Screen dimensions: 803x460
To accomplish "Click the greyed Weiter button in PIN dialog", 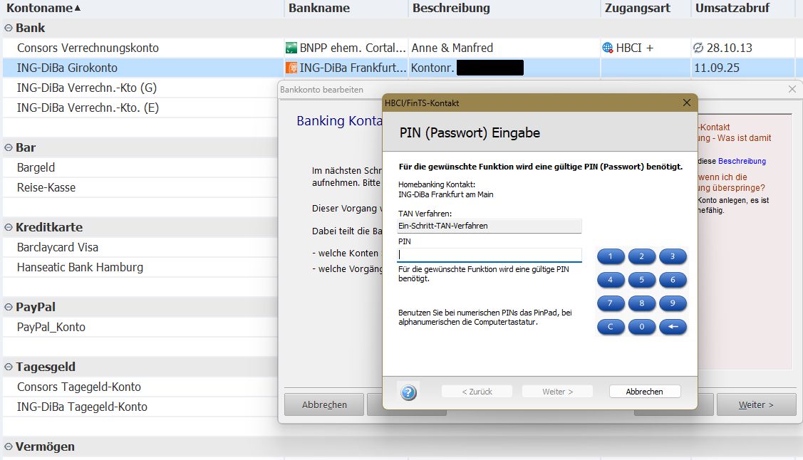I will point(557,392).
